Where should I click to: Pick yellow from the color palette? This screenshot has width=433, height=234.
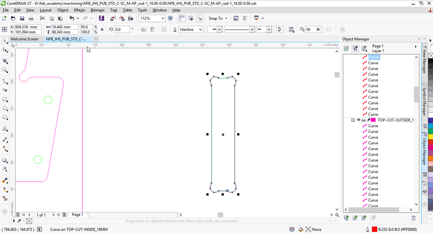click(430, 137)
